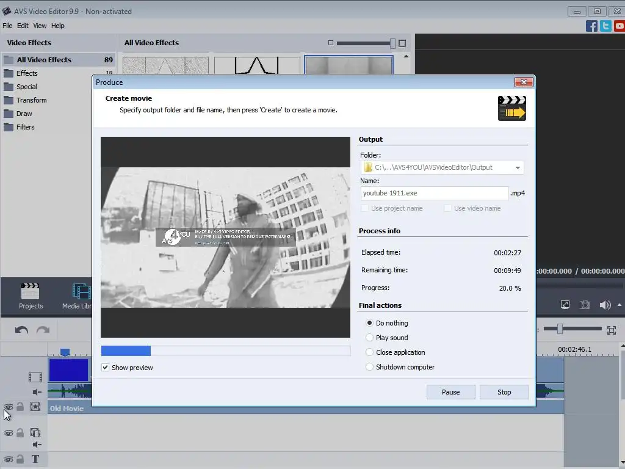
Task: Toggle visibility eye of video overlay track
Action: [x=9, y=433]
